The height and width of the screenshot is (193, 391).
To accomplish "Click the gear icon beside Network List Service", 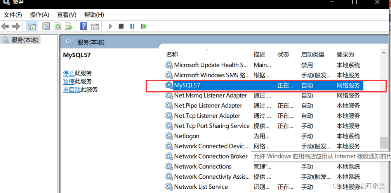I will [169, 186].
